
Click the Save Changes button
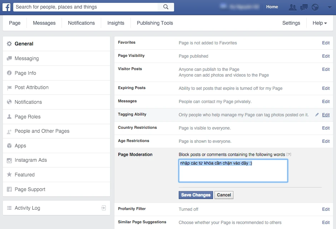point(196,195)
